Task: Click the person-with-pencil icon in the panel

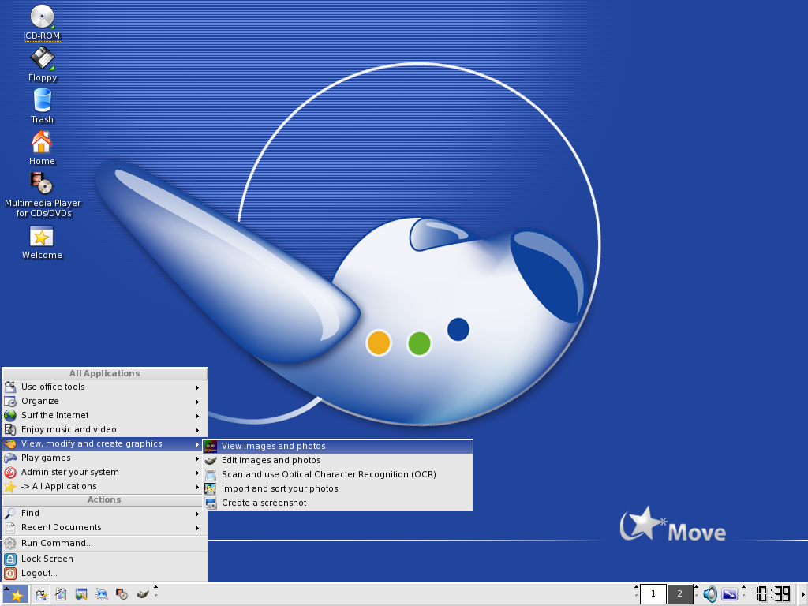Action: tap(41, 595)
